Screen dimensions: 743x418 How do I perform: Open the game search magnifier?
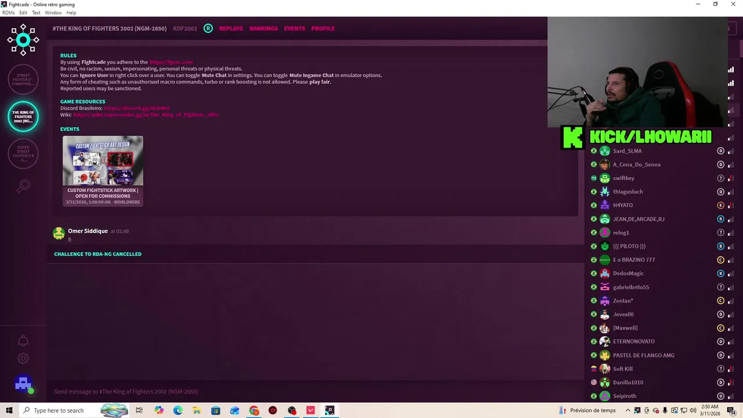click(23, 186)
